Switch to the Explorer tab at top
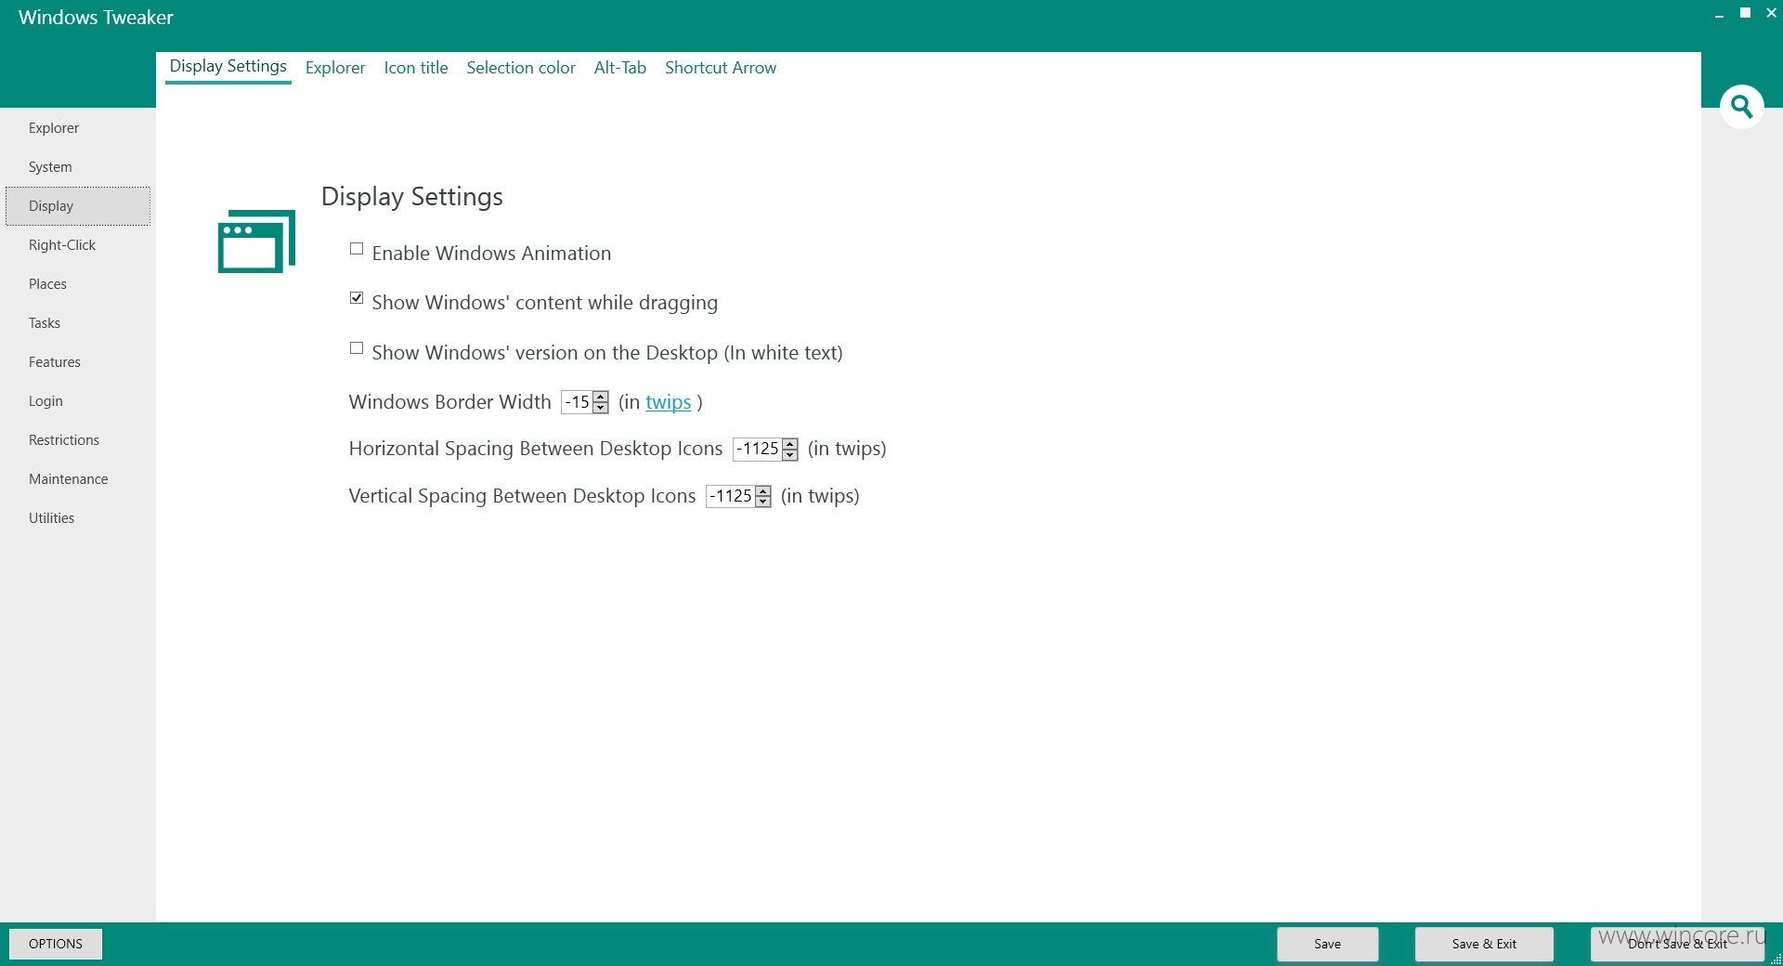The width and height of the screenshot is (1783, 966). tap(335, 68)
